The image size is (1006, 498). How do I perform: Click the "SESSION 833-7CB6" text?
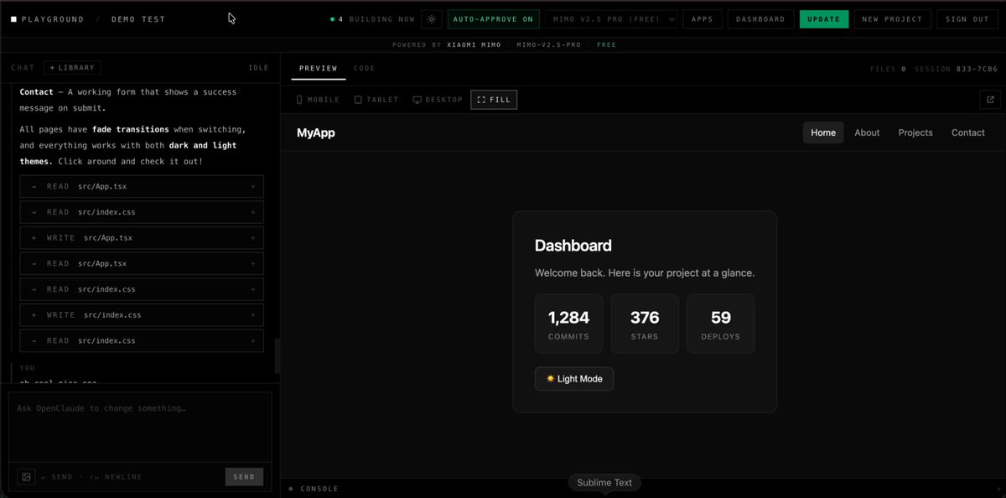957,69
